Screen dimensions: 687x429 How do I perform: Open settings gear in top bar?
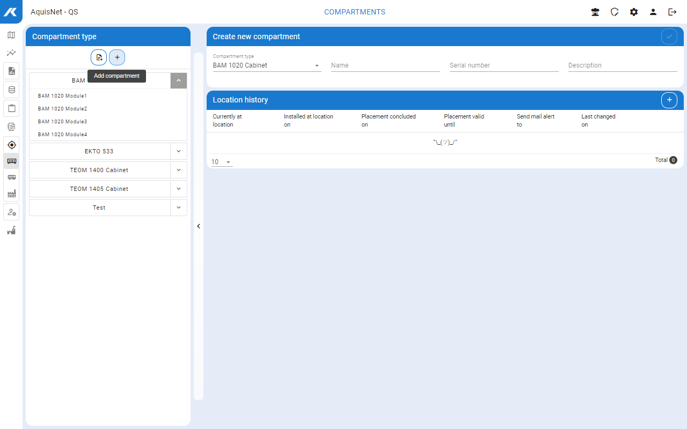(x=634, y=12)
